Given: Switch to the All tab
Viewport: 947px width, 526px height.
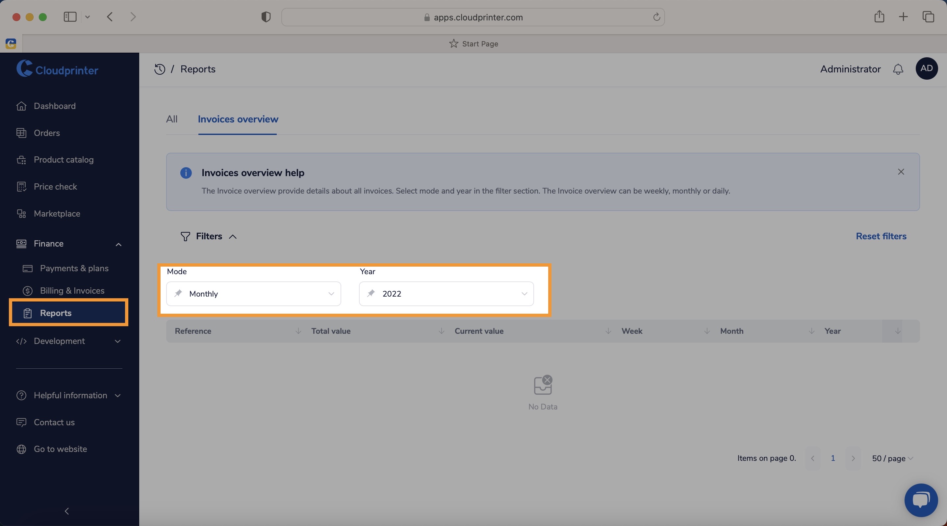Looking at the screenshot, I should point(172,119).
